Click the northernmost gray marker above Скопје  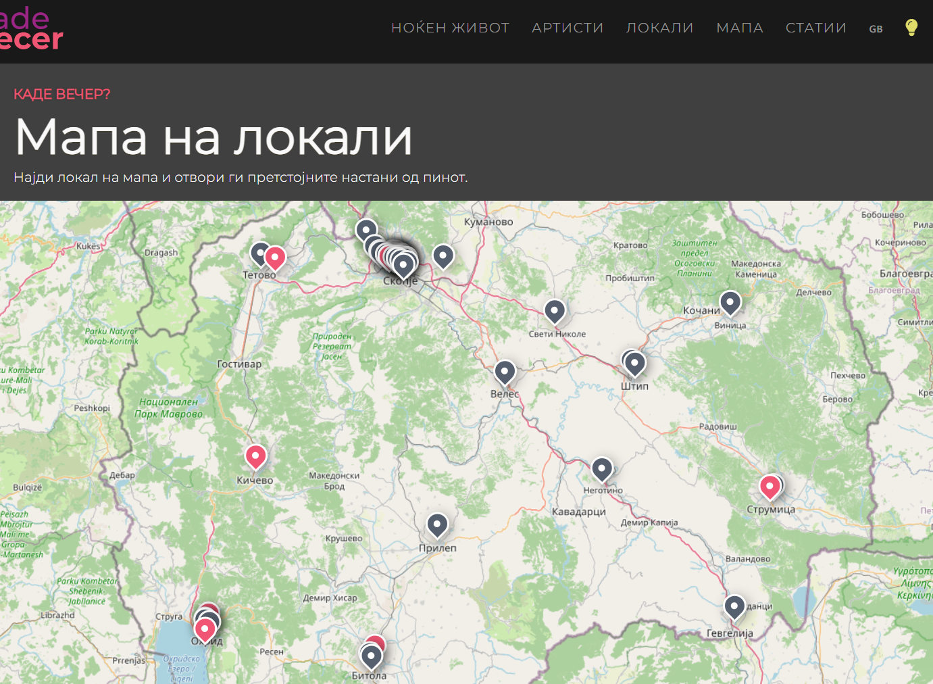point(366,230)
